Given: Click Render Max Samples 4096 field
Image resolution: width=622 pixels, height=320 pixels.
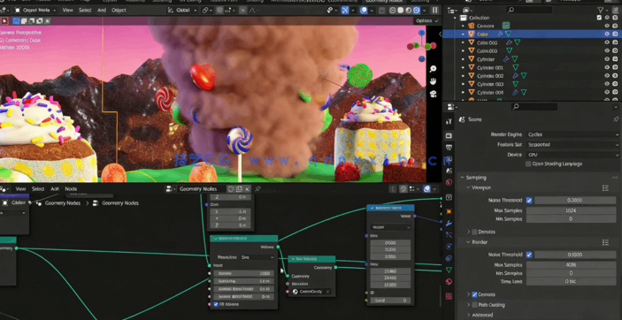Looking at the screenshot, I should point(572,265).
